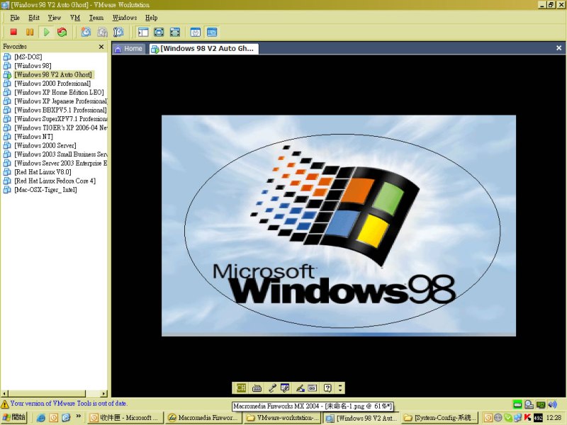Click the Summary view toolbar icon

pyautogui.click(x=196, y=32)
